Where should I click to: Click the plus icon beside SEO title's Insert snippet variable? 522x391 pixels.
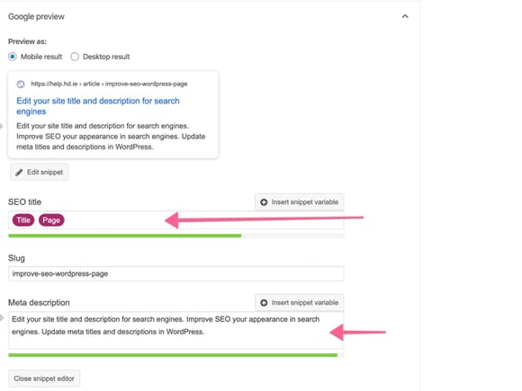point(264,202)
